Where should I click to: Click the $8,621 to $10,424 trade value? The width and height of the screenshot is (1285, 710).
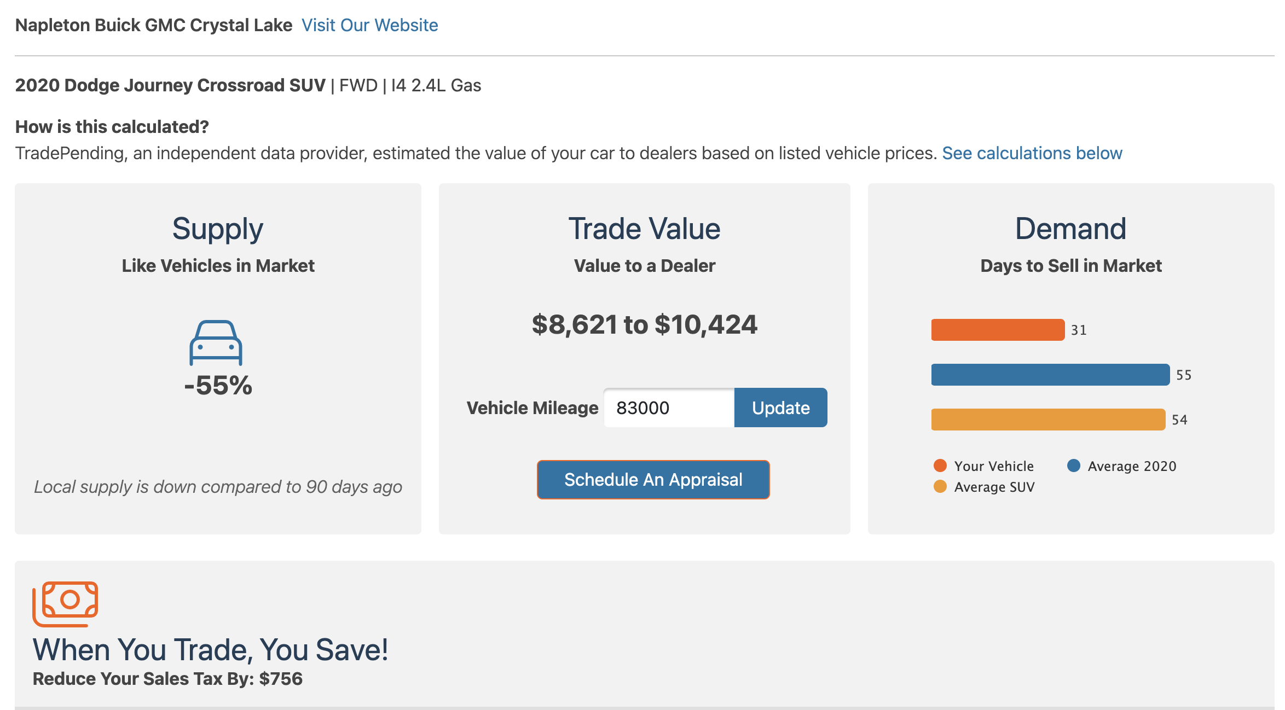[x=644, y=324]
